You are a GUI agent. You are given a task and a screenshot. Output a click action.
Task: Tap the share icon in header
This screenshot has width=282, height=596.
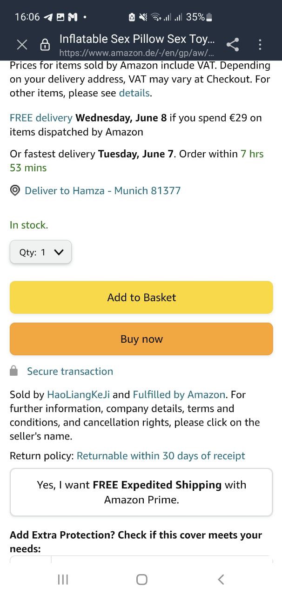click(233, 44)
